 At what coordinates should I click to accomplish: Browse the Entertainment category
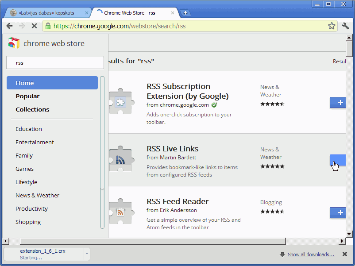pos(35,143)
